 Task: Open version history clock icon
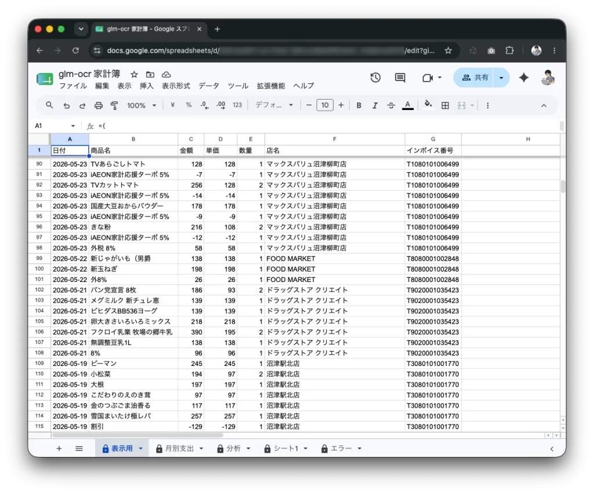[375, 78]
